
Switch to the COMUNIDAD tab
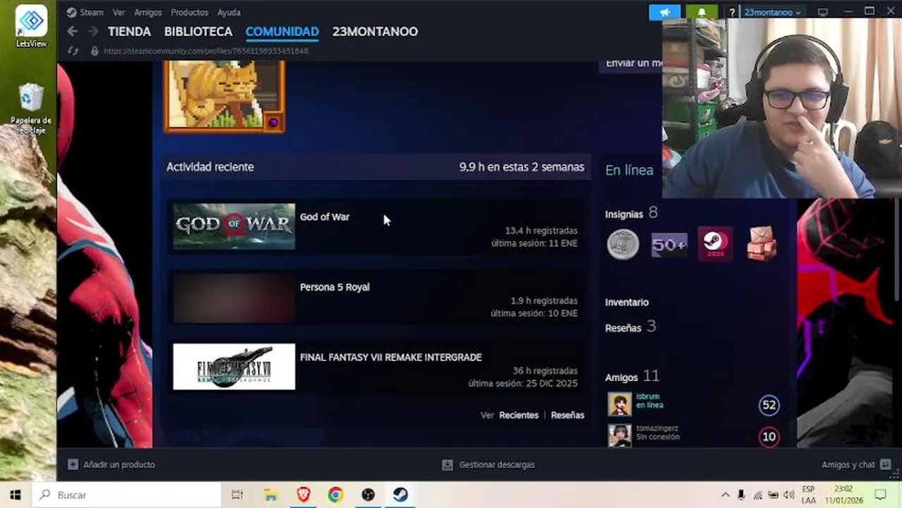pyautogui.click(x=282, y=31)
